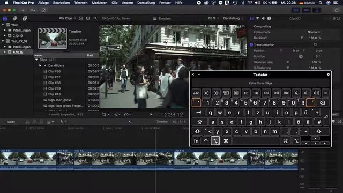The image size is (343, 193).
Task: Toggle the right Shift key on virtual keyboard
Action: click(319, 131)
